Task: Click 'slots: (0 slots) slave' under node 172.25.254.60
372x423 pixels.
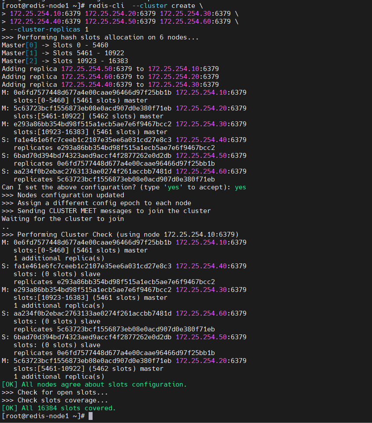Action: coord(57,321)
